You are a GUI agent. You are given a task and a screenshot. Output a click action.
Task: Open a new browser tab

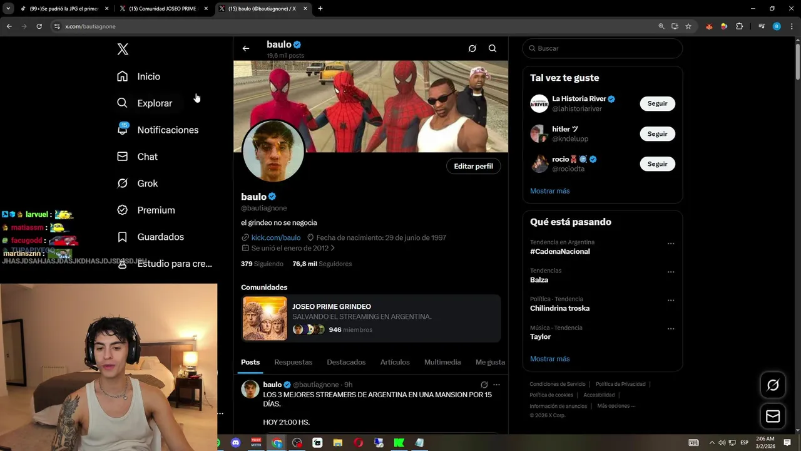pyautogui.click(x=320, y=9)
